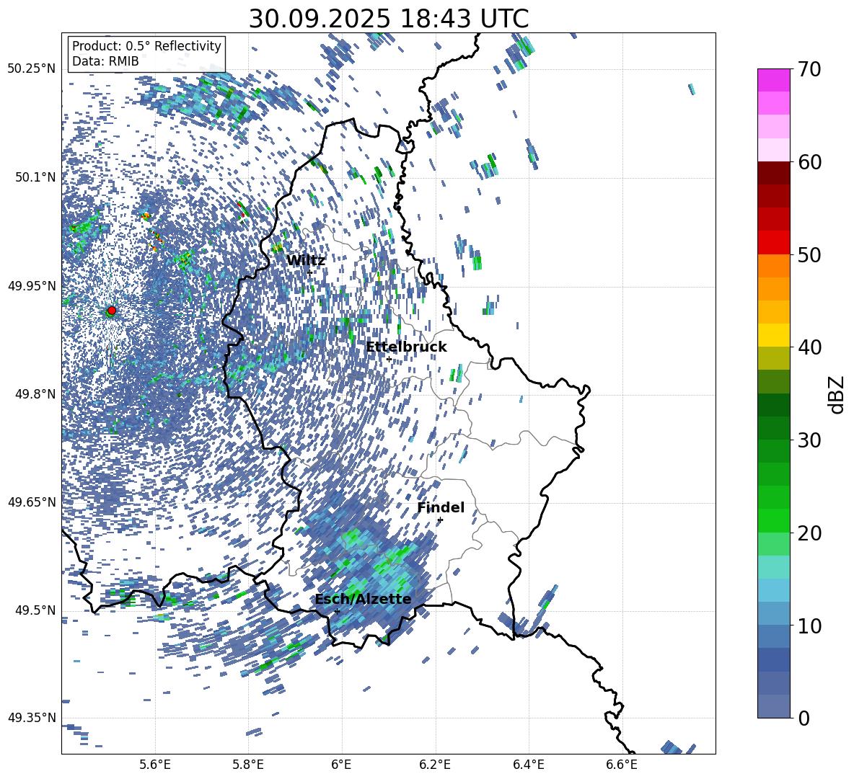Click the 6.6°E longitude label
The width and height of the screenshot is (854, 779).
point(622,765)
